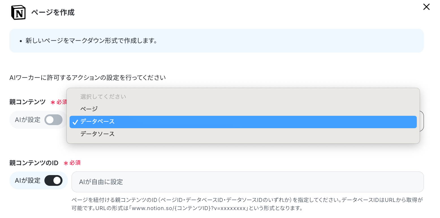
Task: Click the bold 親コンテンツ field label
Action: pos(27,102)
